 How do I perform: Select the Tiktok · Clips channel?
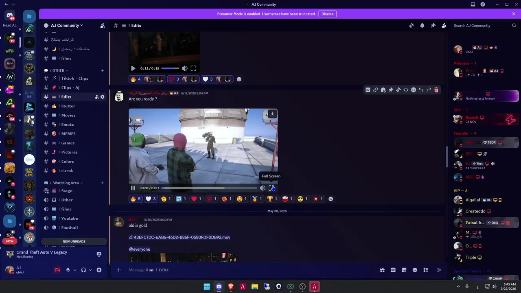click(74, 79)
